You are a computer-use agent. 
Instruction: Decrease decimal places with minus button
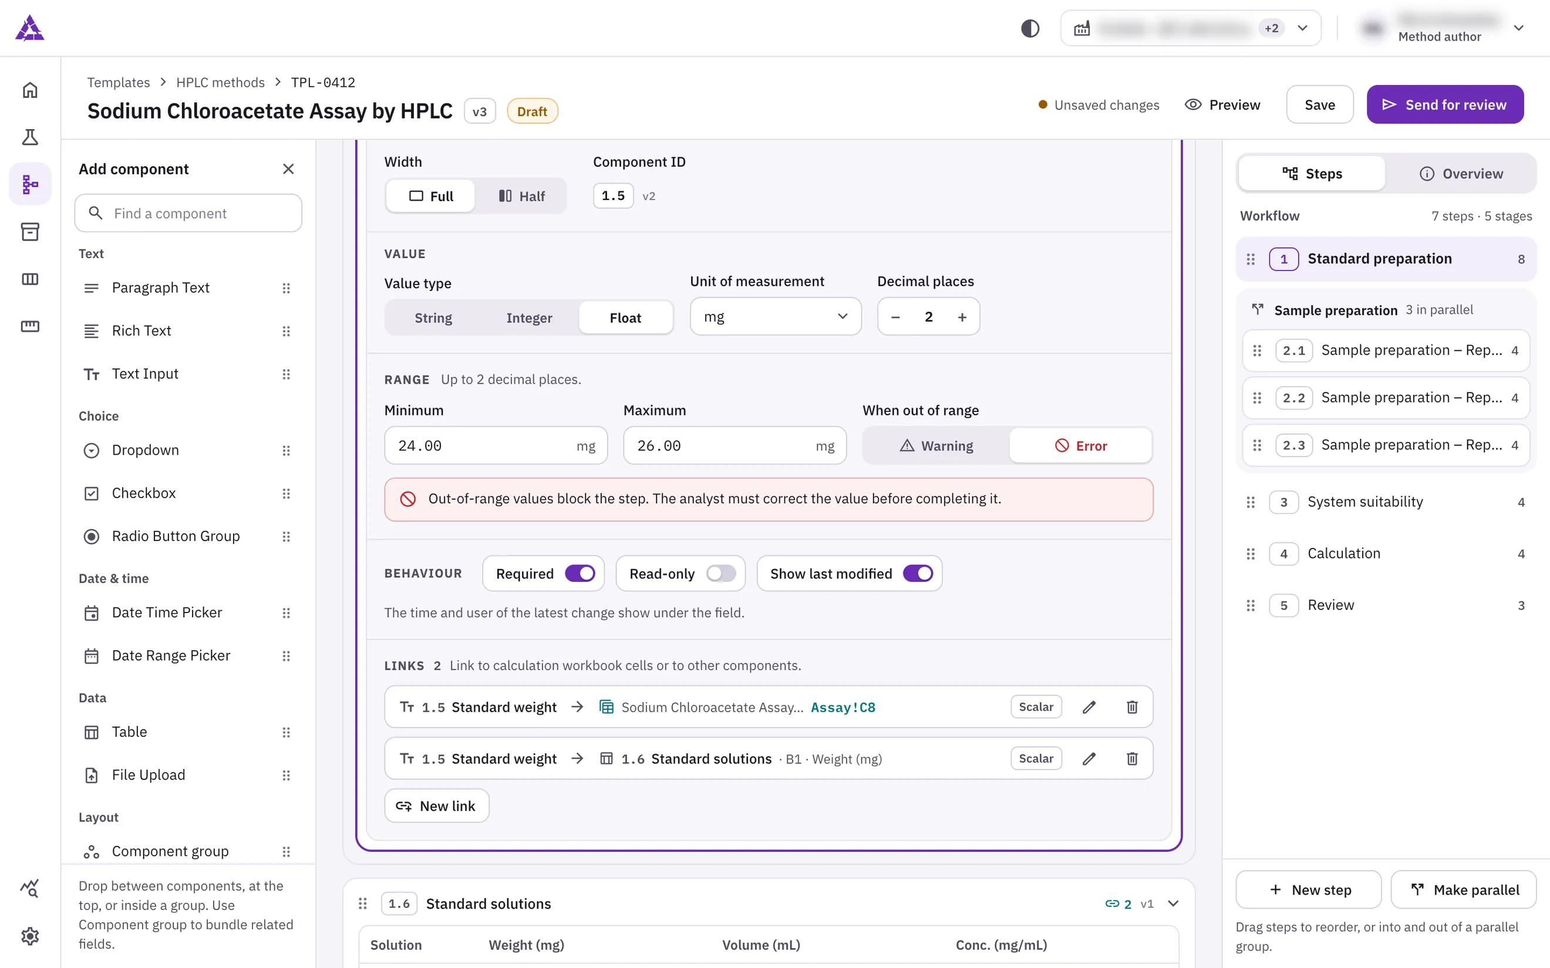point(895,317)
